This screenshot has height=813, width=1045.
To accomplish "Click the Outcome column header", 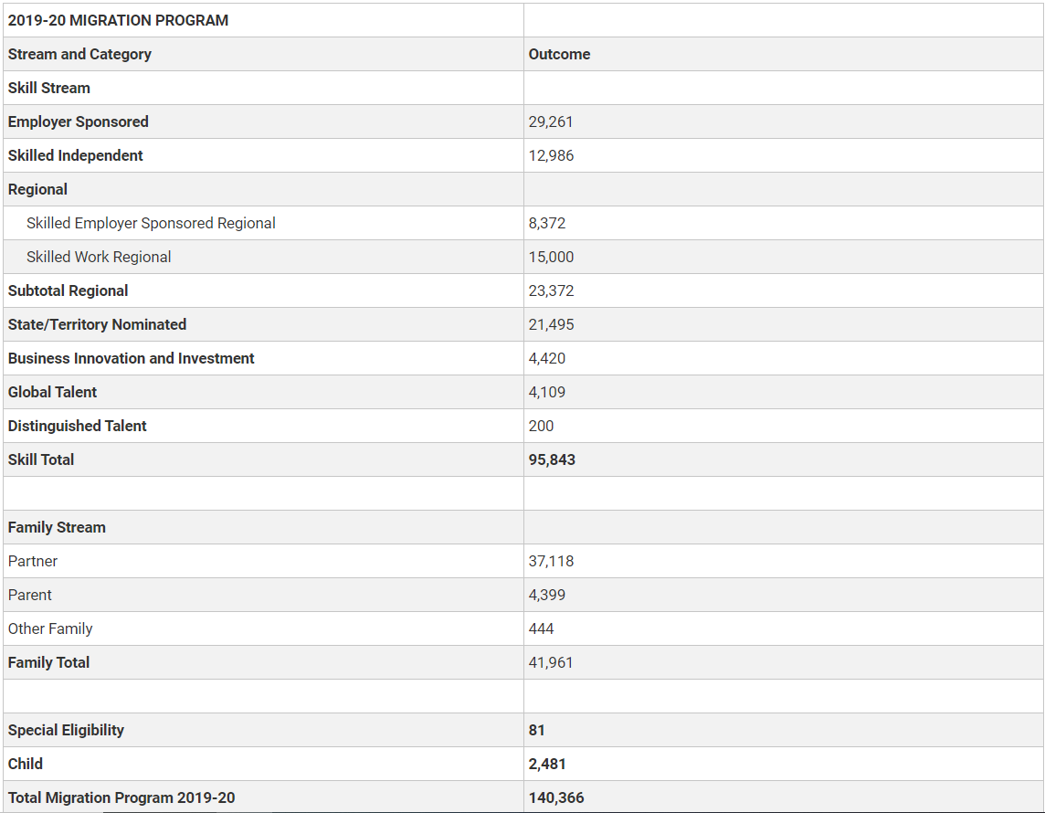I will click(559, 54).
